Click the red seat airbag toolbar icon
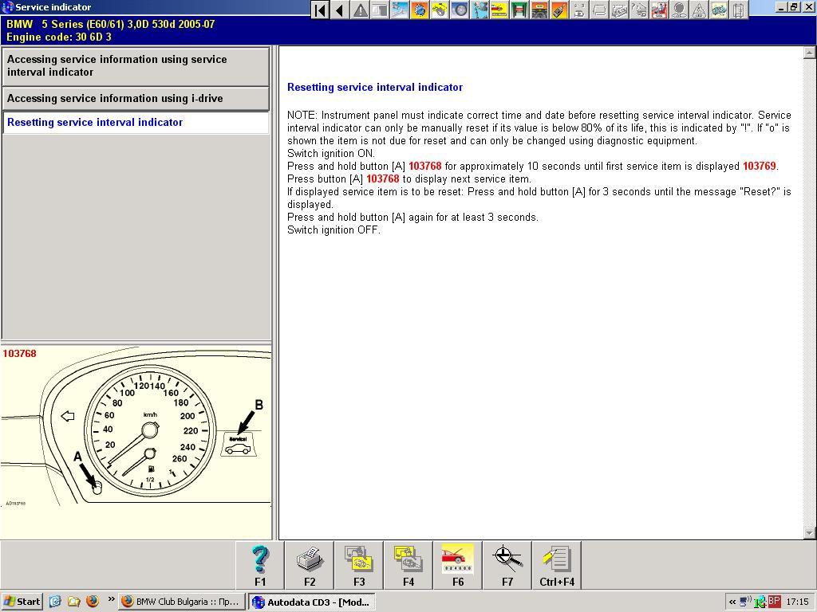This screenshot has height=612, width=817. [x=658, y=10]
